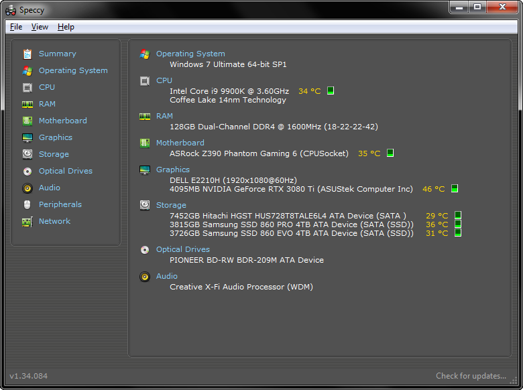Click the Graphics monitor icon in sidebar
The width and height of the screenshot is (523, 390).
[27, 137]
